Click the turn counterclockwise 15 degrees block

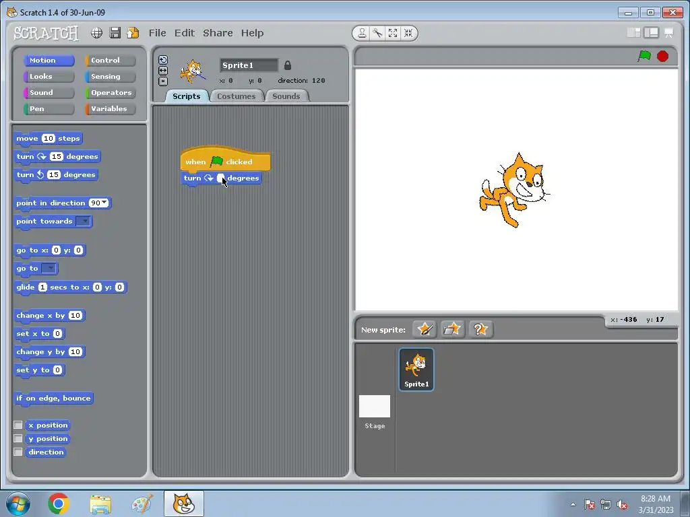coord(56,175)
